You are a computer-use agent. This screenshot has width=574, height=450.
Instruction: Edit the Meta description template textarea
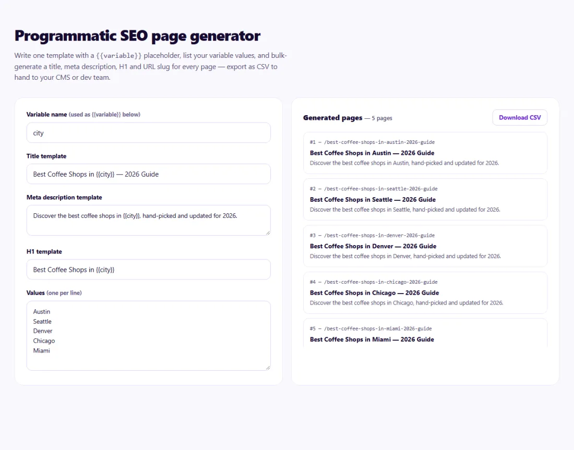pos(148,220)
